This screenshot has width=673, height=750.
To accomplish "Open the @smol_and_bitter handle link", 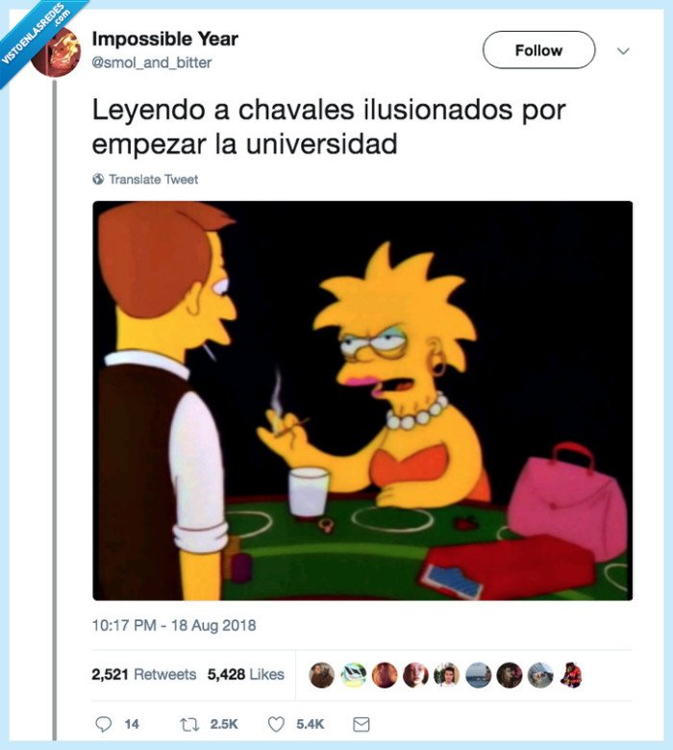I will click(x=152, y=62).
